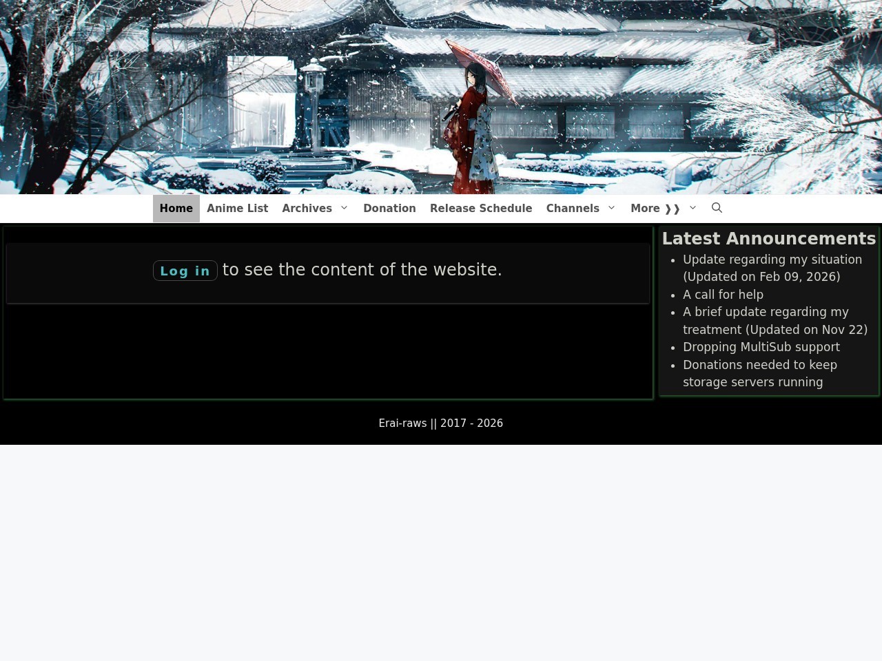Go to the Home menu item
Image resolution: width=882 pixels, height=661 pixels.
coord(176,209)
